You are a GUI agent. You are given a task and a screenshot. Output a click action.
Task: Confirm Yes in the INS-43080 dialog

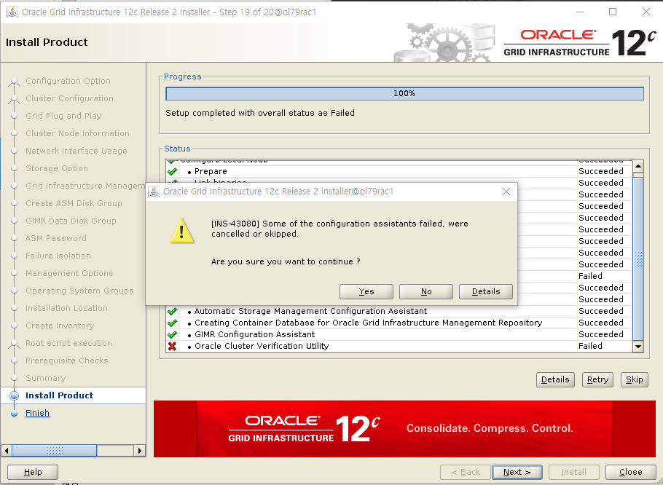pyautogui.click(x=366, y=291)
